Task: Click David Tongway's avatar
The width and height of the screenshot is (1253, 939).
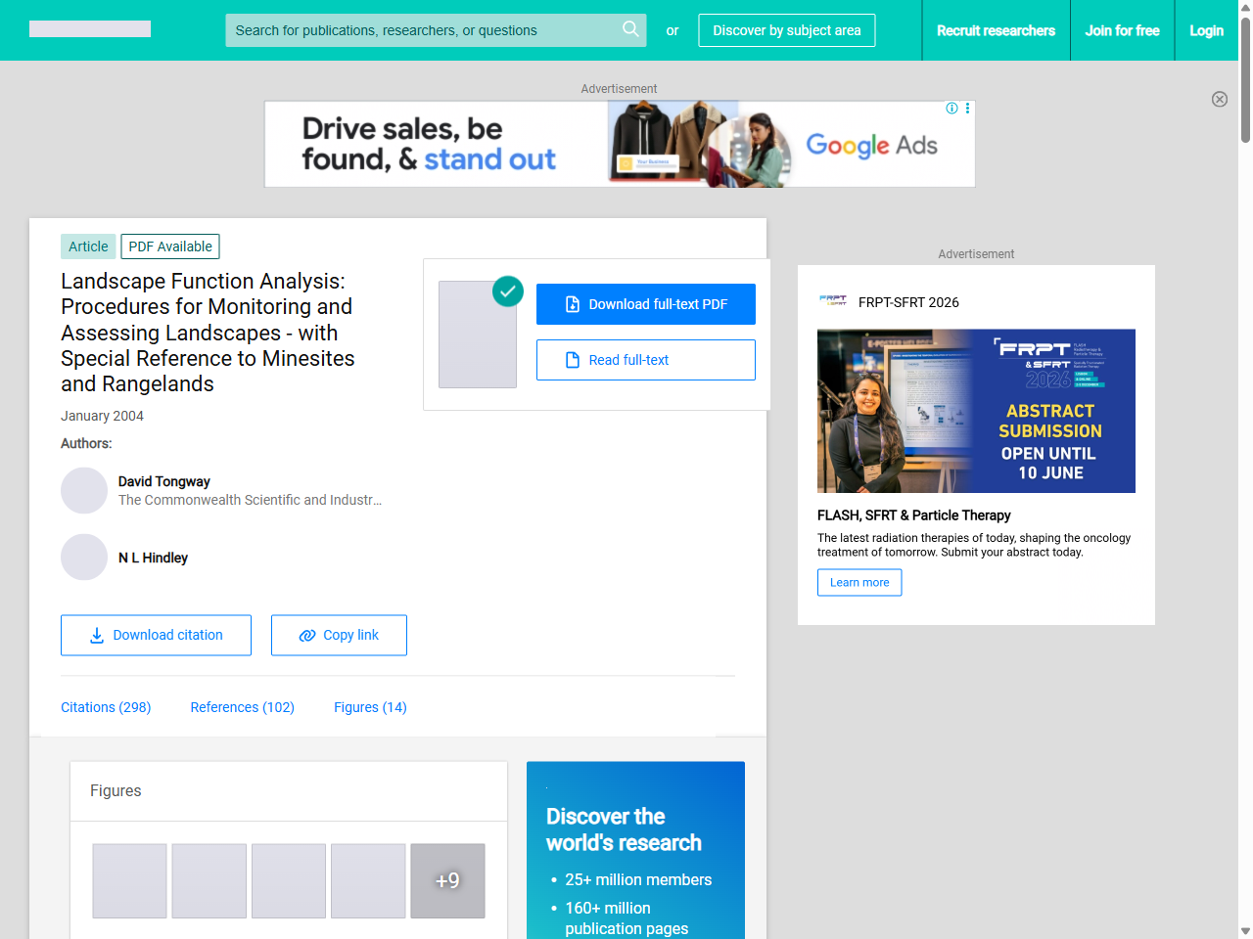Action: point(84,491)
